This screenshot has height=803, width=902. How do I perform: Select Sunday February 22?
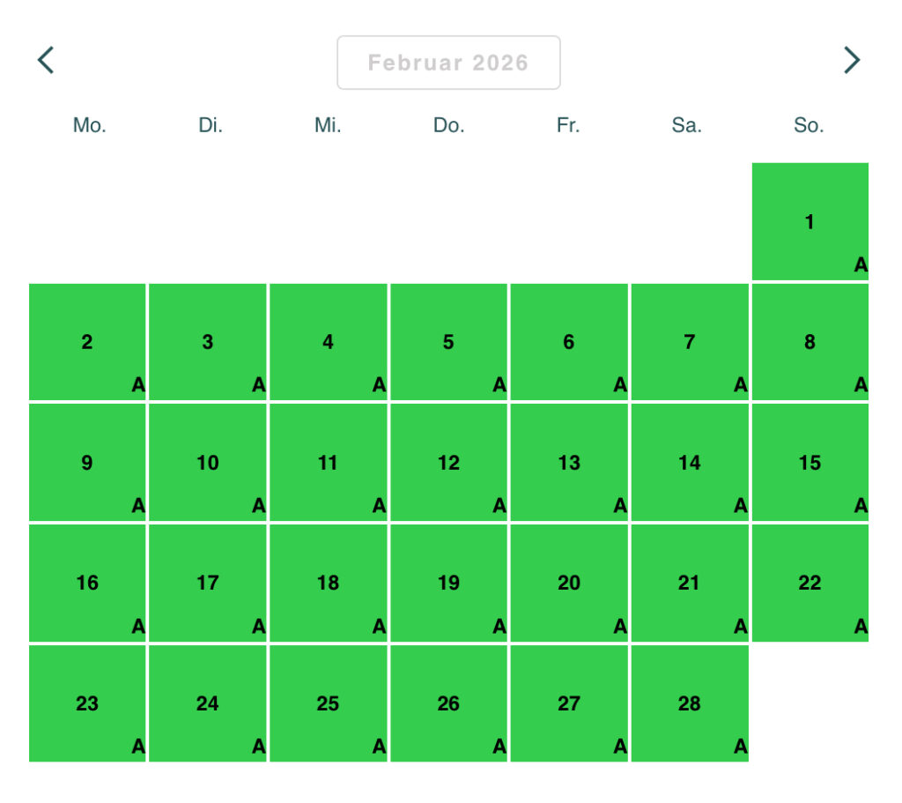[x=810, y=583]
